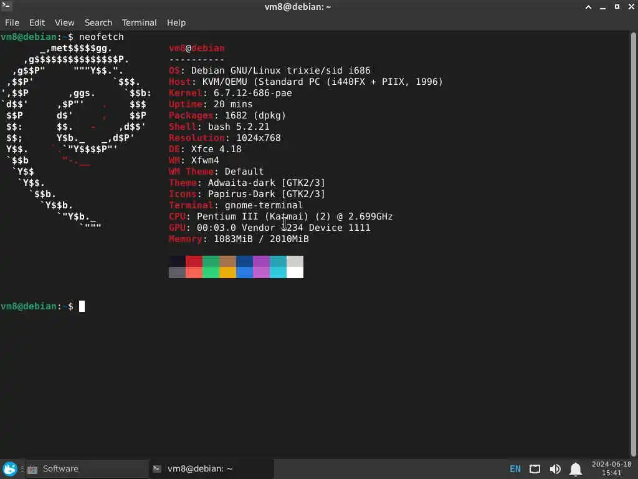Click the Resolution 1024x768 text
638x479 pixels.
(x=224, y=138)
